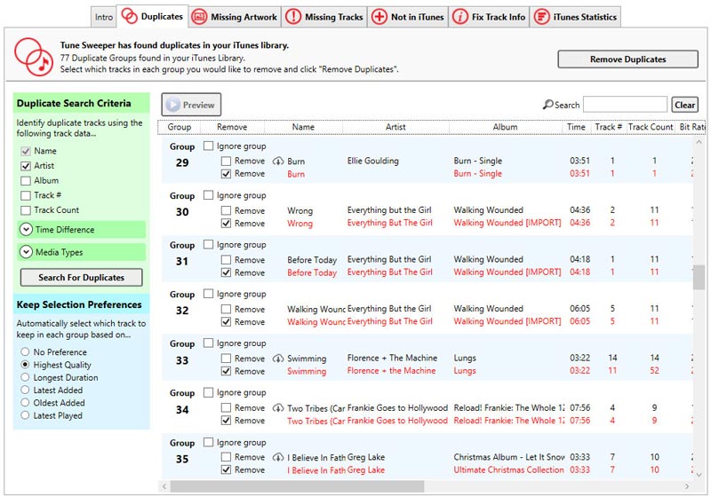Switch to the Intro tab
Viewport: 711px width, 497px height.
(104, 17)
